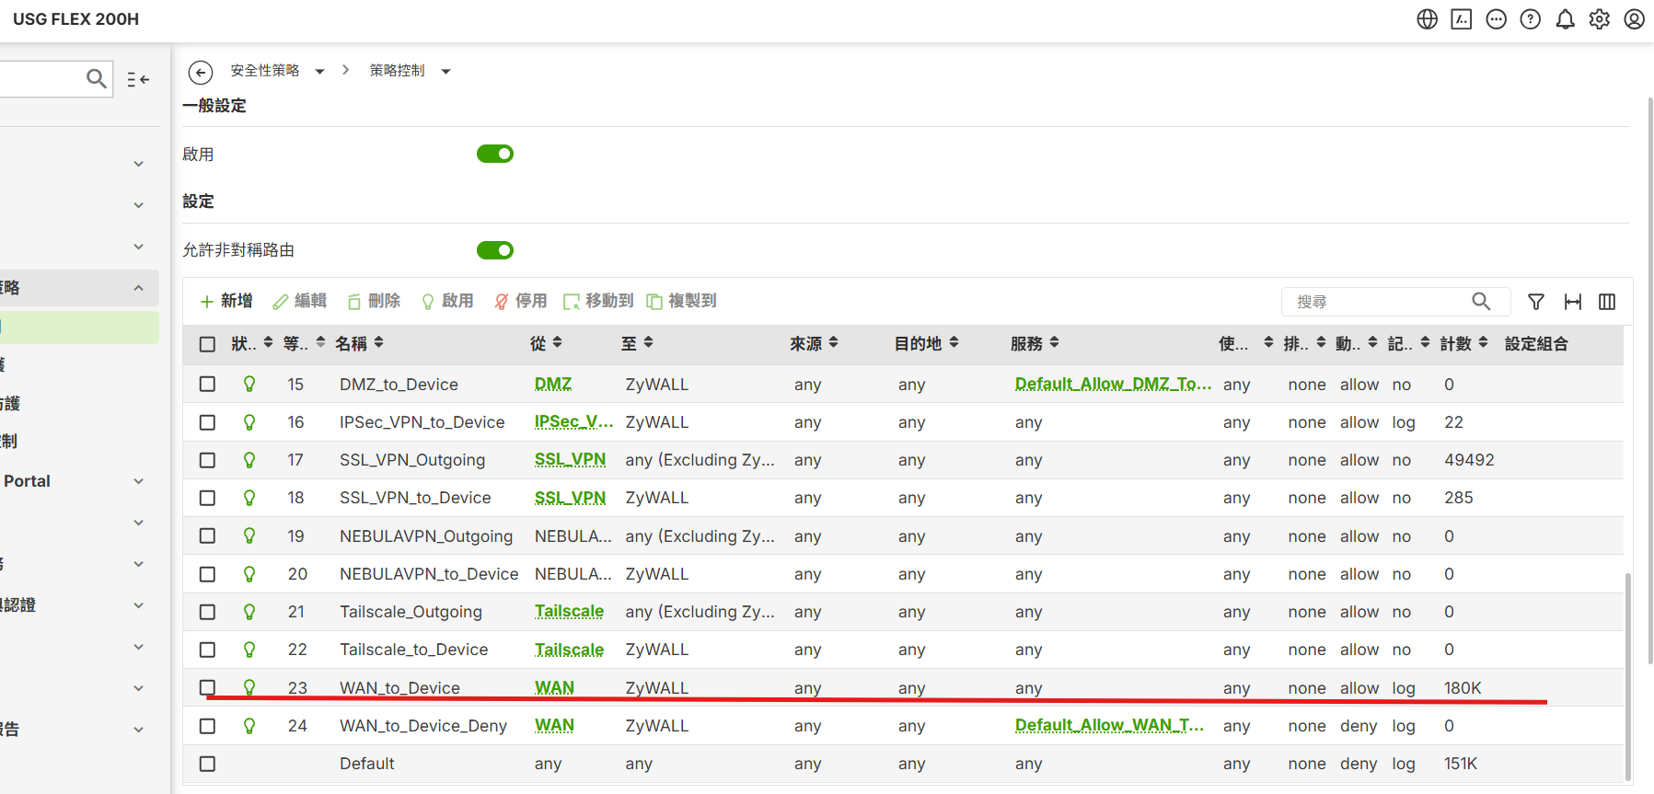Click the WAN_to_Device rule name
The height and width of the screenshot is (794, 1654).
399,687
